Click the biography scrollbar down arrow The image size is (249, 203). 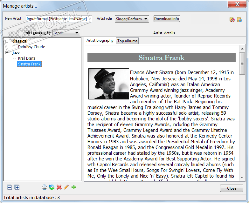242,178
